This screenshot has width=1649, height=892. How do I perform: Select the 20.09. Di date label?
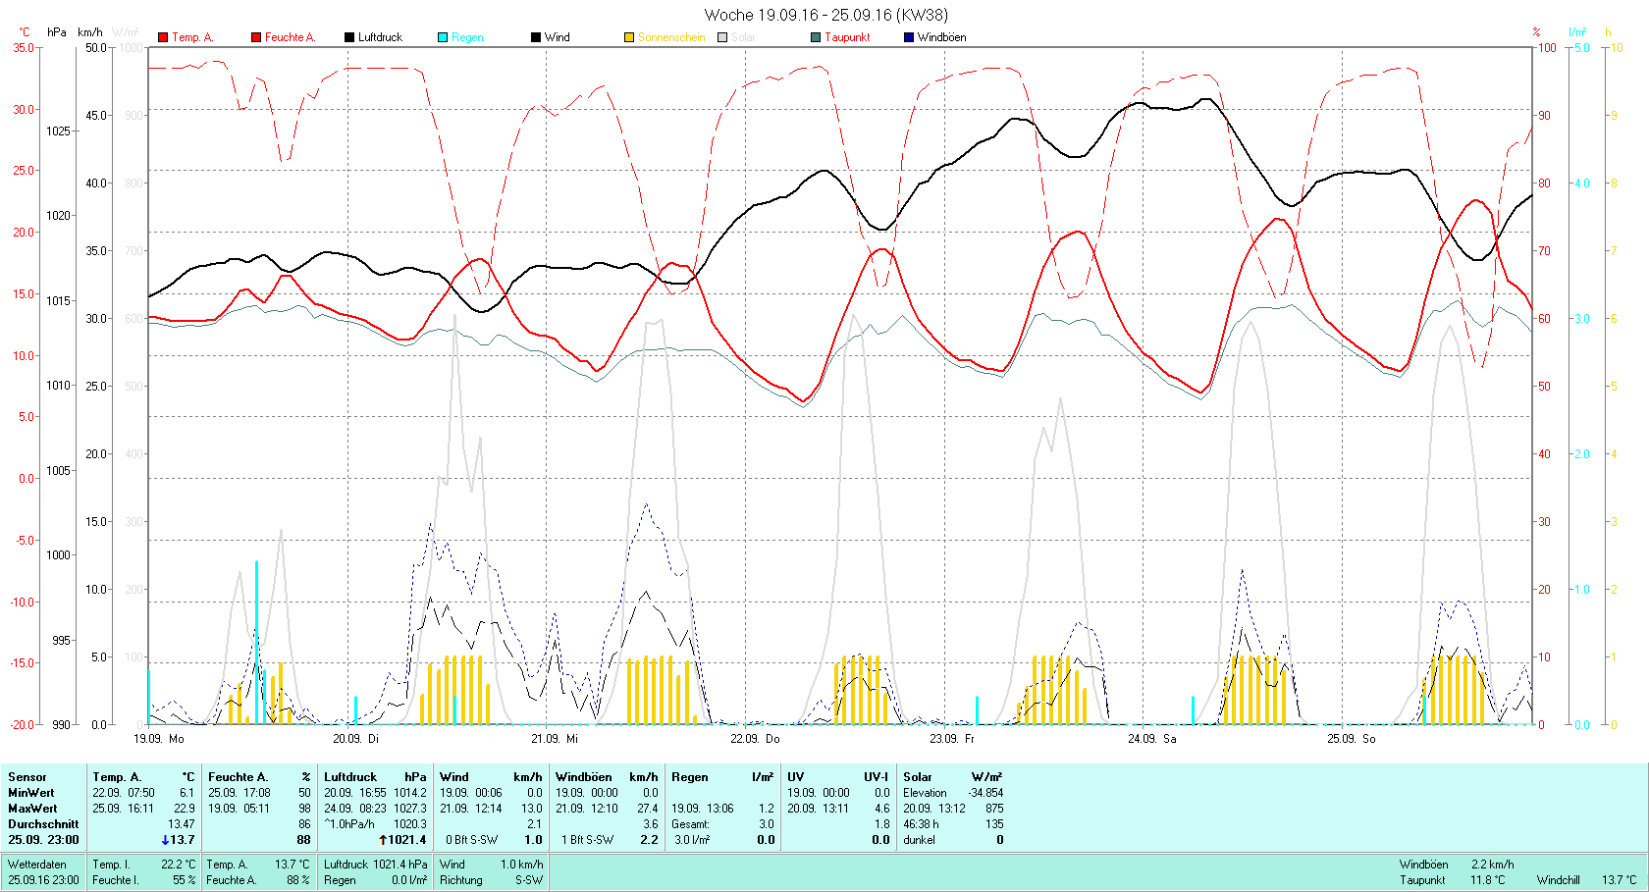pos(356,739)
